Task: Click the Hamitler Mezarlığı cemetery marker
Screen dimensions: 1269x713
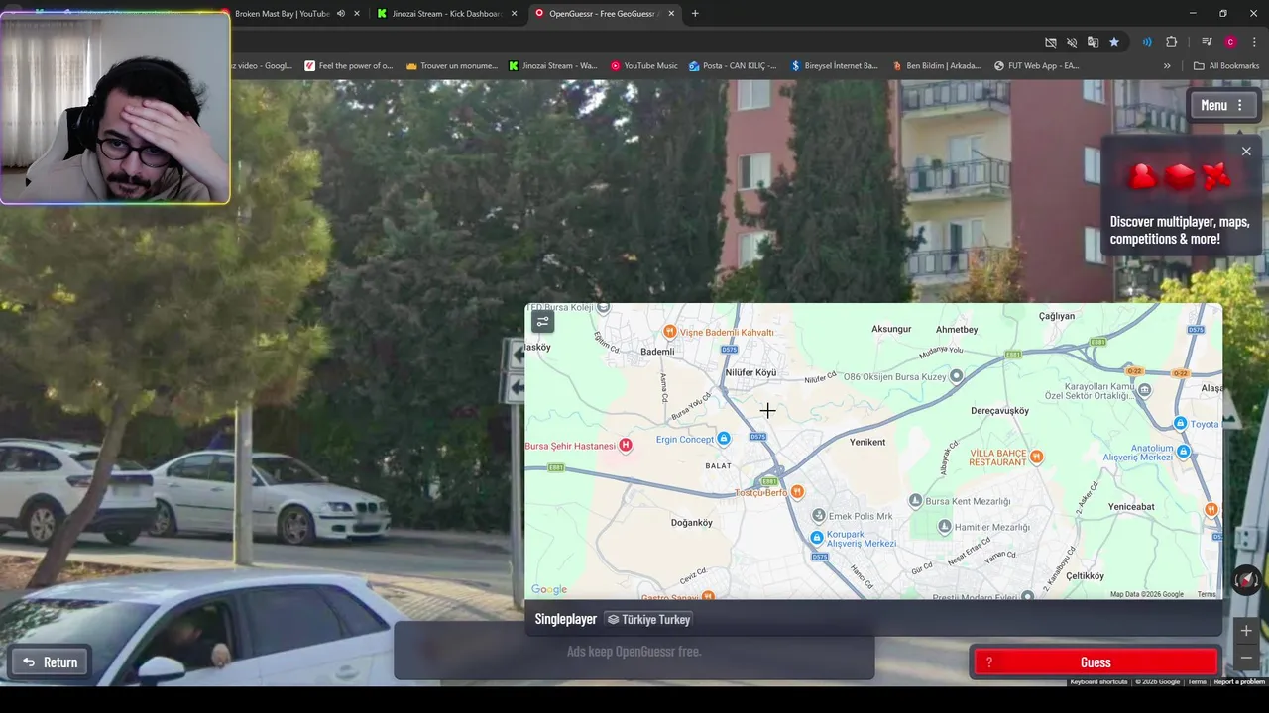Action: click(x=945, y=528)
